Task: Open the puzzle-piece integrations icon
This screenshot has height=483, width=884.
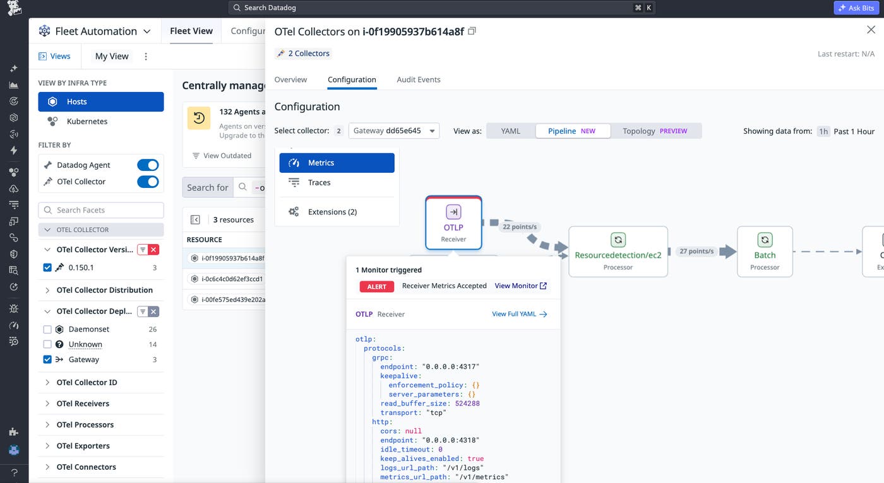Action: 14,432
